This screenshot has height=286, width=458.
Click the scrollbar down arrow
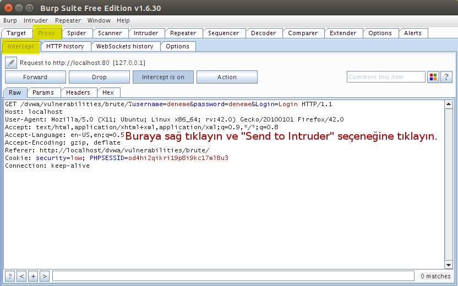click(449, 265)
